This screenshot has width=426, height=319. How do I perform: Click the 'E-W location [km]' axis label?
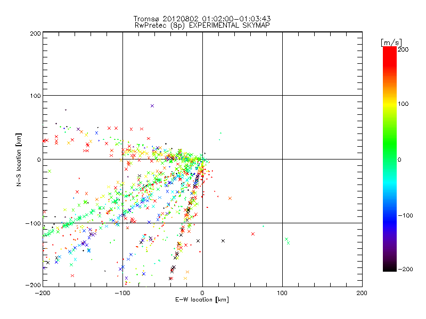tap(202, 299)
